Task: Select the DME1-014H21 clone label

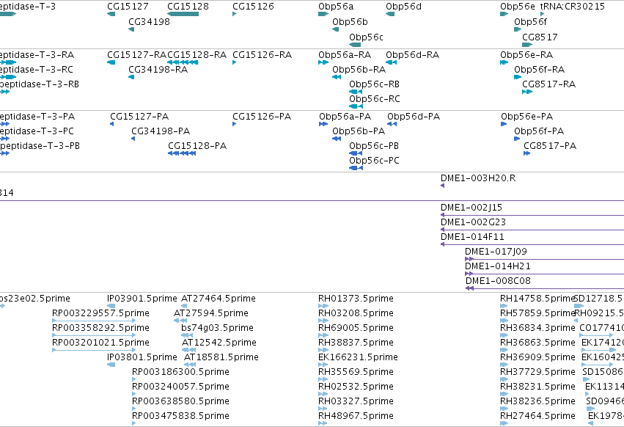Action: point(497,266)
